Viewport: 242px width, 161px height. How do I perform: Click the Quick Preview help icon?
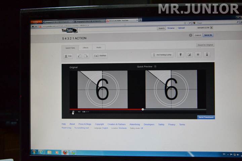(x=155, y=66)
